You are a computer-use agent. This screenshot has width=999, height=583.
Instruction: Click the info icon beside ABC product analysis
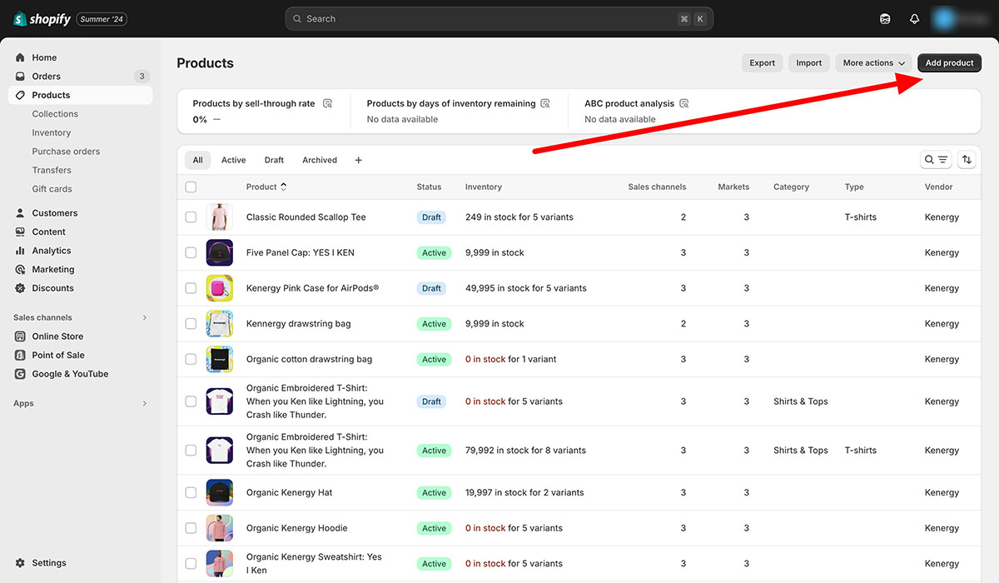(683, 103)
